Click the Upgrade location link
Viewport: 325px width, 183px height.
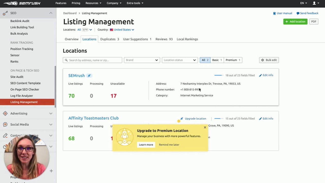196,119
